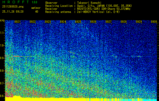The height and width of the screenshot is (101, 159).
Task: Click the version number 1.0.0
Action: pyautogui.click(x=34, y=2)
